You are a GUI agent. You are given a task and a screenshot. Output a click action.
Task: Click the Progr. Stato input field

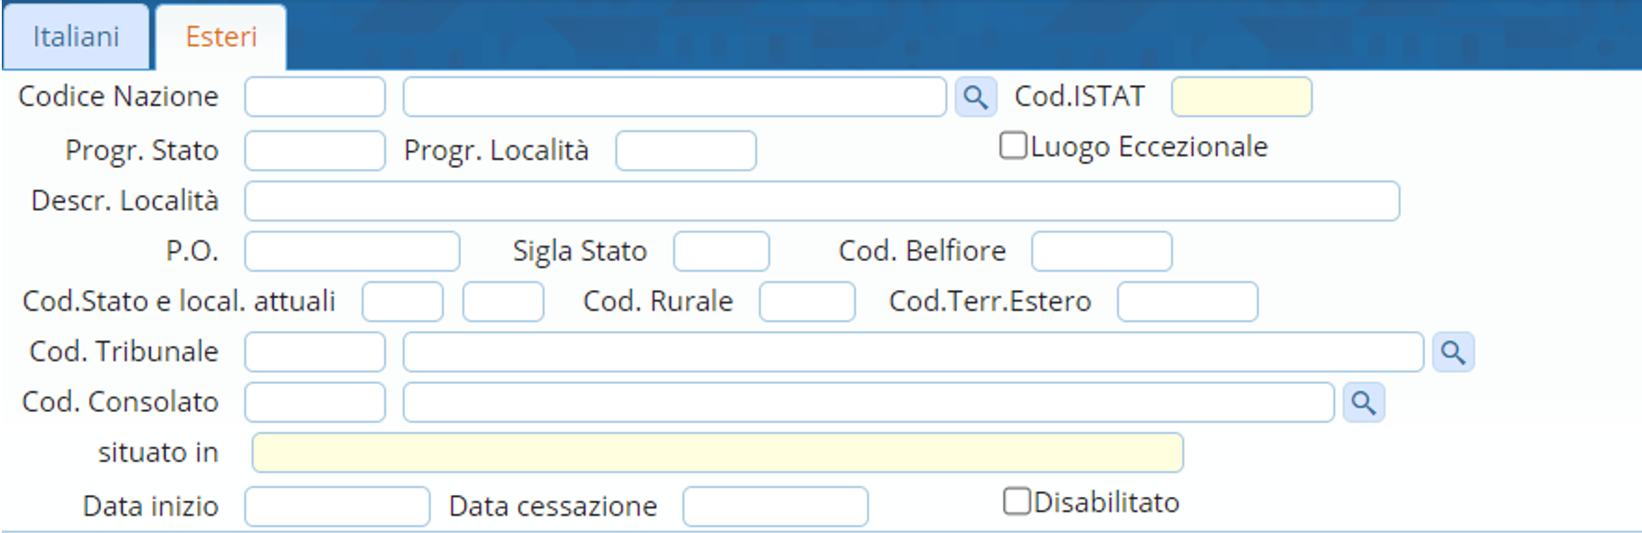314,151
